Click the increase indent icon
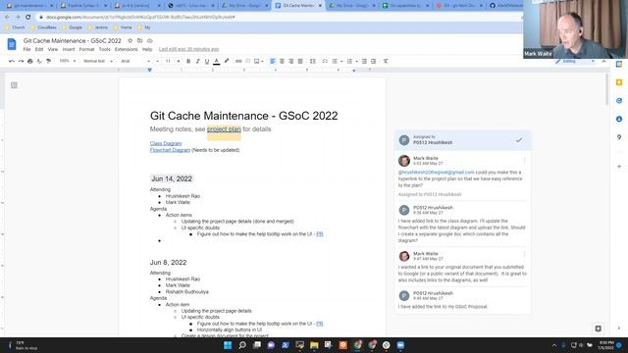This screenshot has height=353, width=628. 373,61
